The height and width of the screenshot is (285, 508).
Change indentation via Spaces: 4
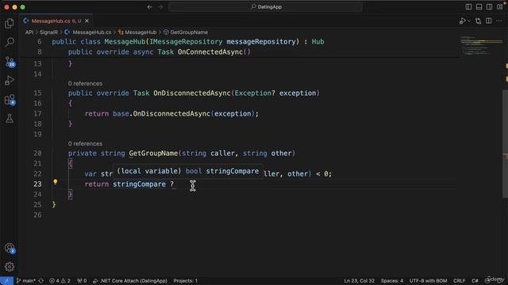click(x=392, y=281)
